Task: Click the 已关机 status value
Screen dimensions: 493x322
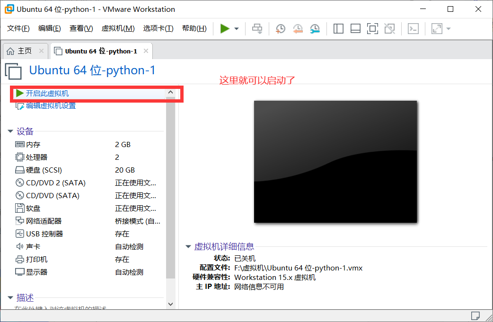Action: click(x=245, y=258)
